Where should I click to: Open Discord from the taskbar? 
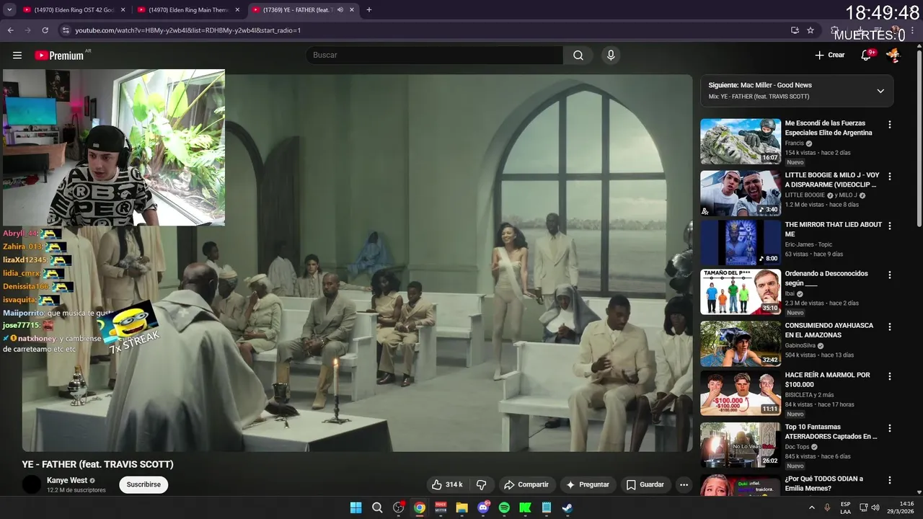click(x=483, y=507)
